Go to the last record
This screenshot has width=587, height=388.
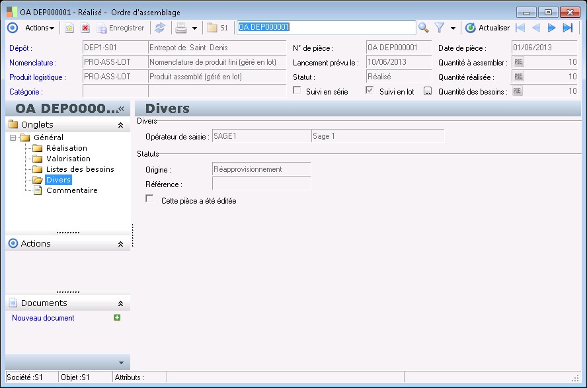(x=568, y=28)
